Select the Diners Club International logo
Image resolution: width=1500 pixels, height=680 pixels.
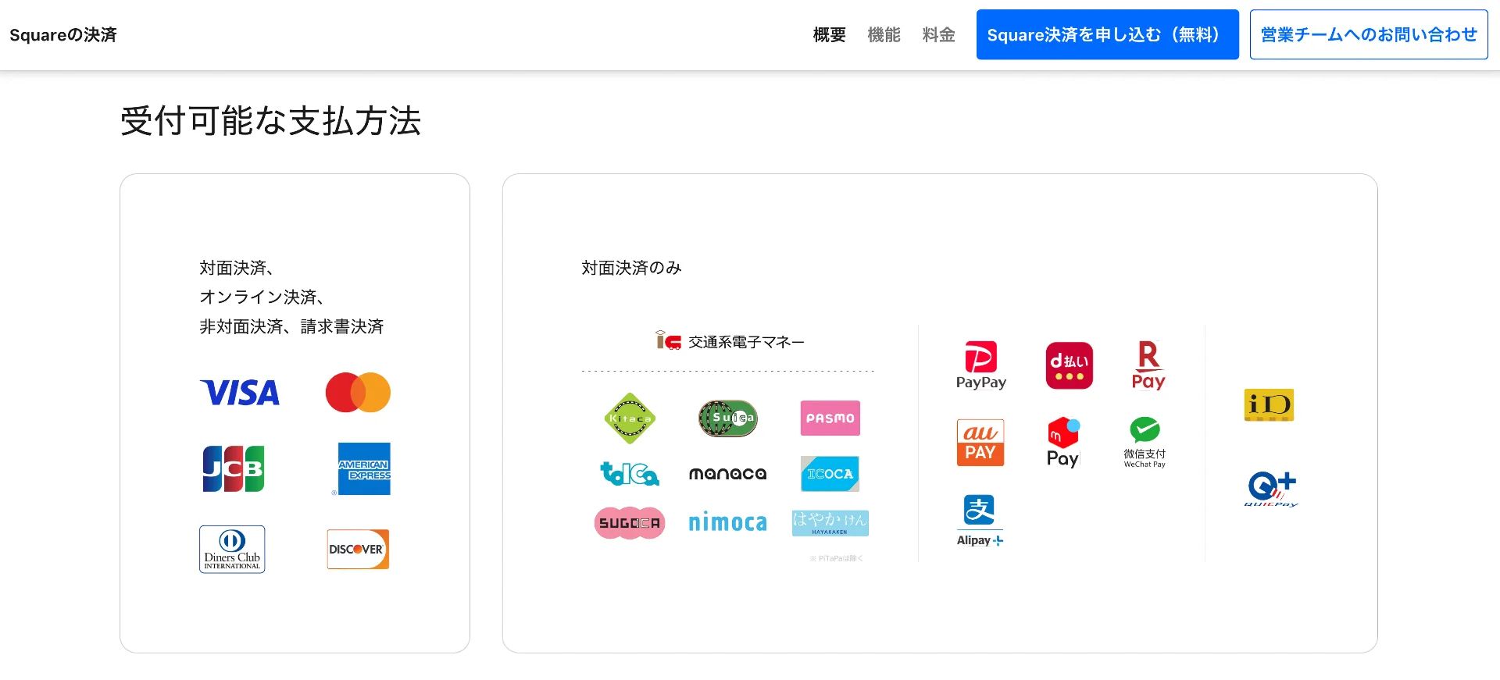(232, 550)
